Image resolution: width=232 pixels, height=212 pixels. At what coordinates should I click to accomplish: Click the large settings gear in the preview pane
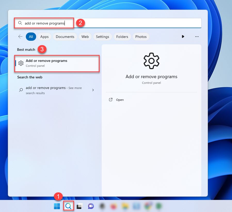[151, 61]
